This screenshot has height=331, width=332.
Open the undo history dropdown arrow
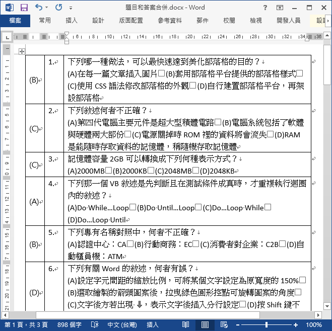tap(46, 8)
